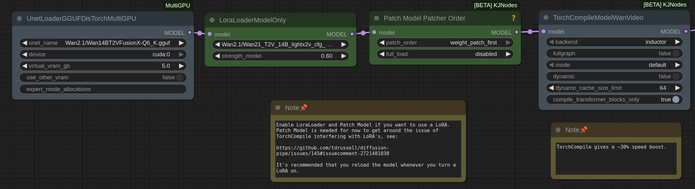Screen dimensions: 695x189
Task: Click the [BETA] KJNodes badge above TorchCompile node
Action: (665, 5)
